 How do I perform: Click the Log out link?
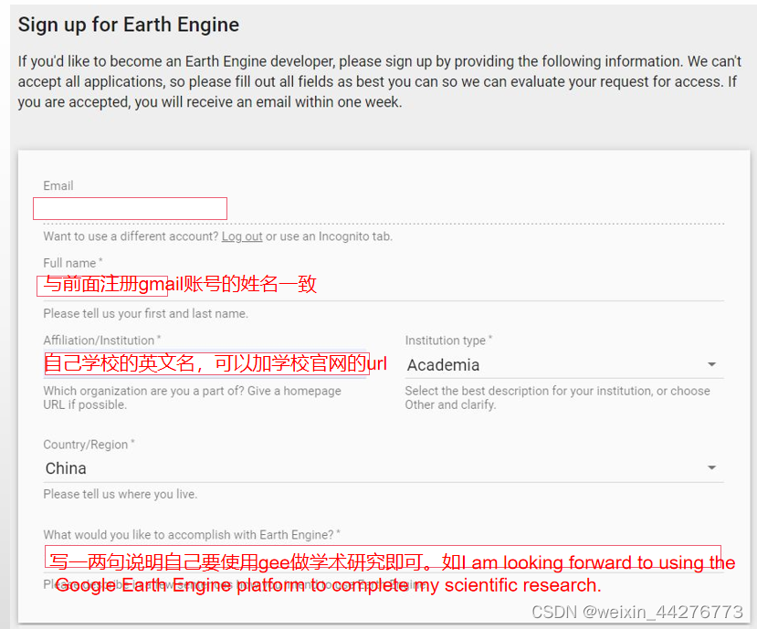242,236
